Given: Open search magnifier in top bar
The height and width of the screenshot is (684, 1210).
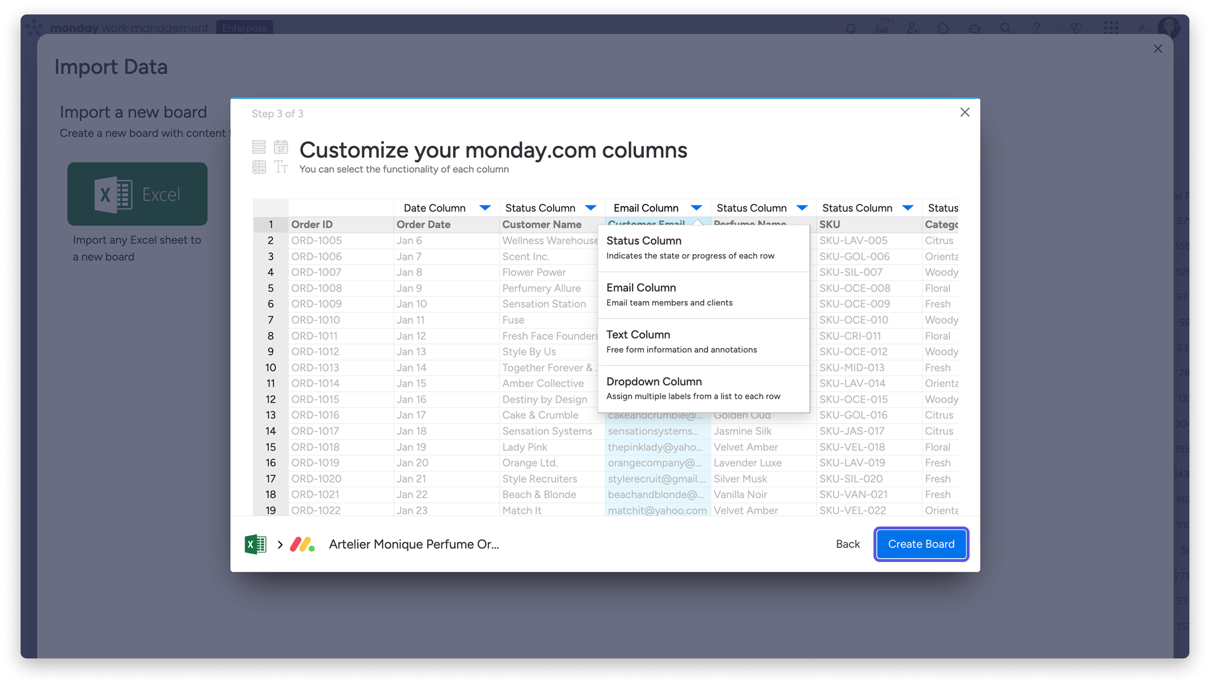Looking at the screenshot, I should pos(1005,28).
